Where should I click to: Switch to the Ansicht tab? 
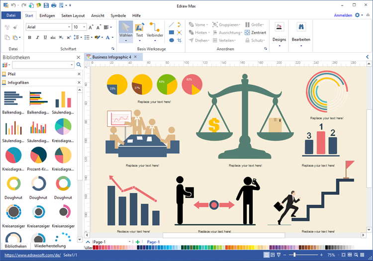(97, 15)
